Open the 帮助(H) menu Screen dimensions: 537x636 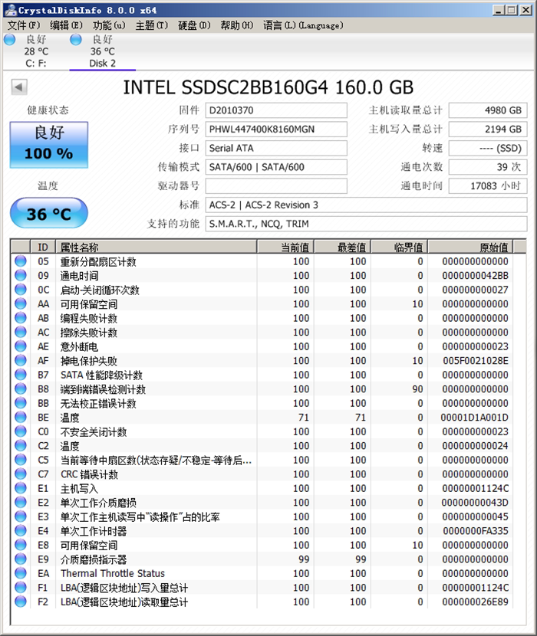tap(237, 25)
